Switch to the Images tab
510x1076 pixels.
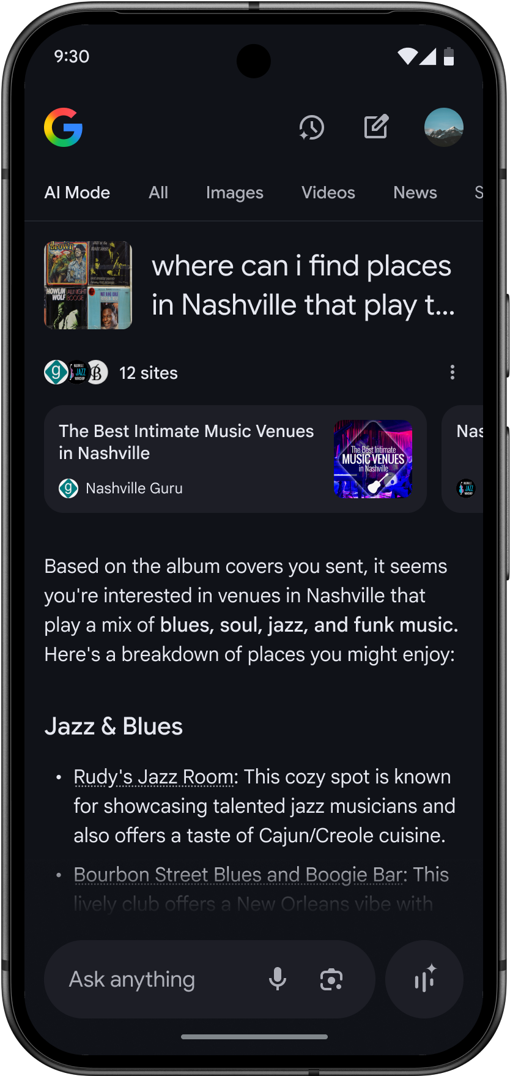click(x=235, y=193)
